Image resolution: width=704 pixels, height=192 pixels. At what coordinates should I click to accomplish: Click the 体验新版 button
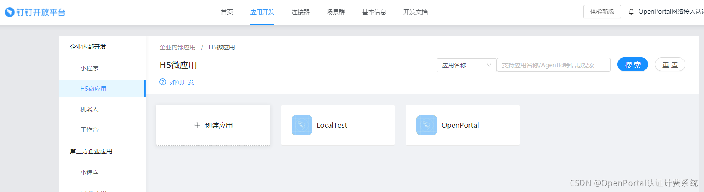(602, 12)
